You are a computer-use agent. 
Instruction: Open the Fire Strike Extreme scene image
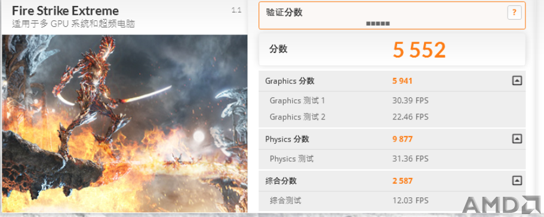pos(125,123)
